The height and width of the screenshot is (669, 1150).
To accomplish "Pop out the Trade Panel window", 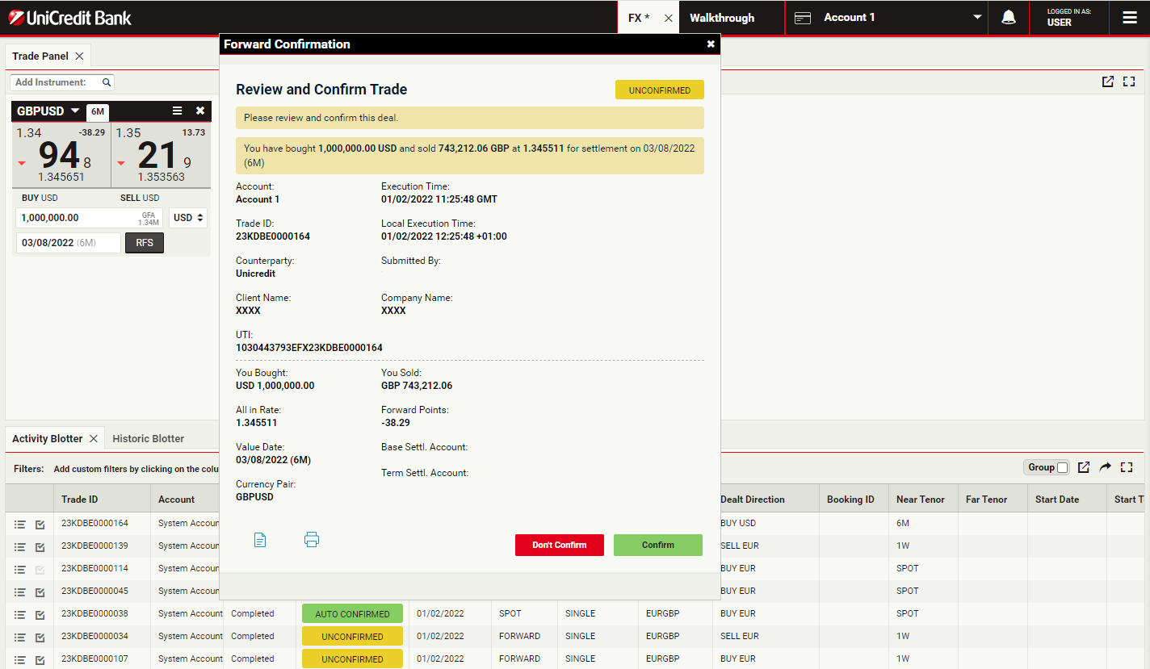I will coord(1108,82).
